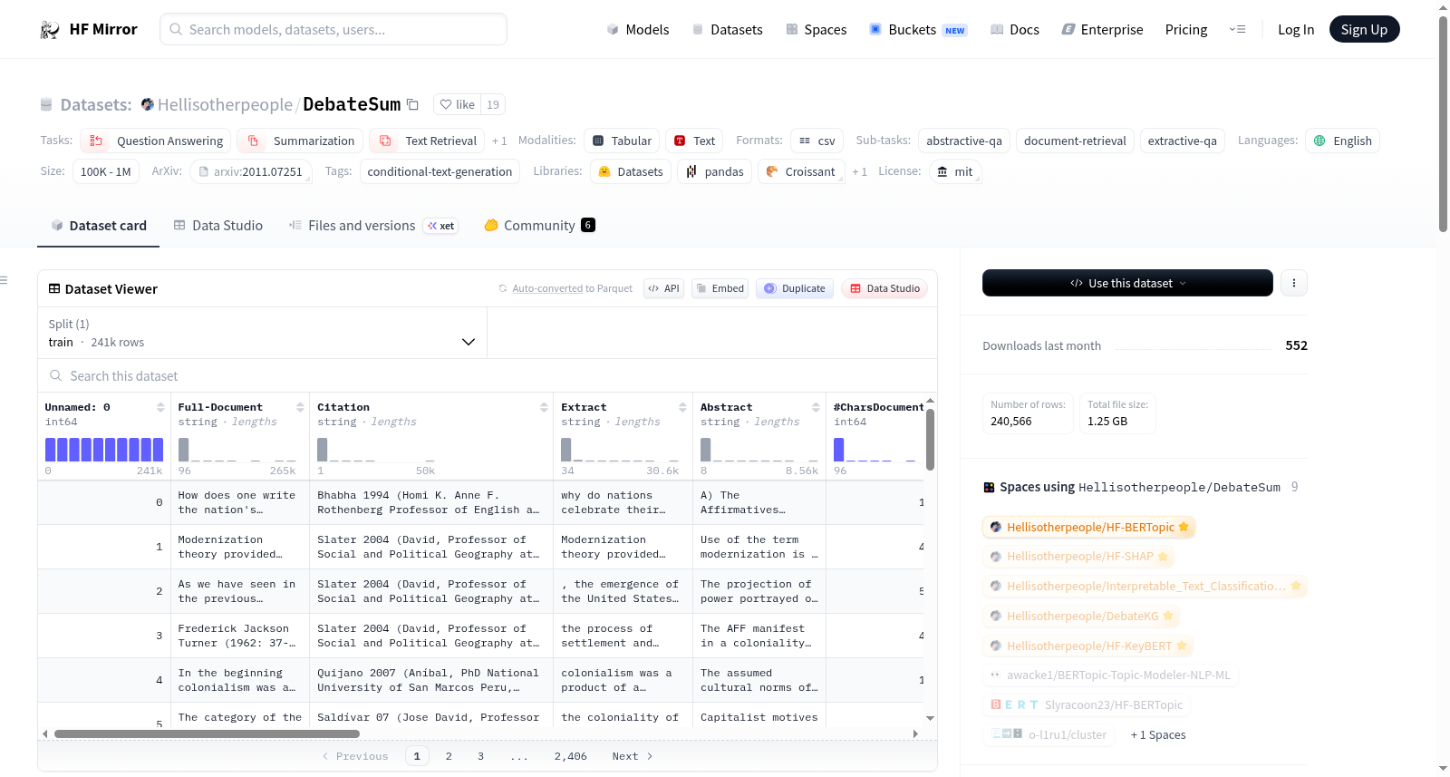Open the Data Studio button in viewer header
Image resolution: width=1450 pixels, height=777 pixels.
[884, 288]
